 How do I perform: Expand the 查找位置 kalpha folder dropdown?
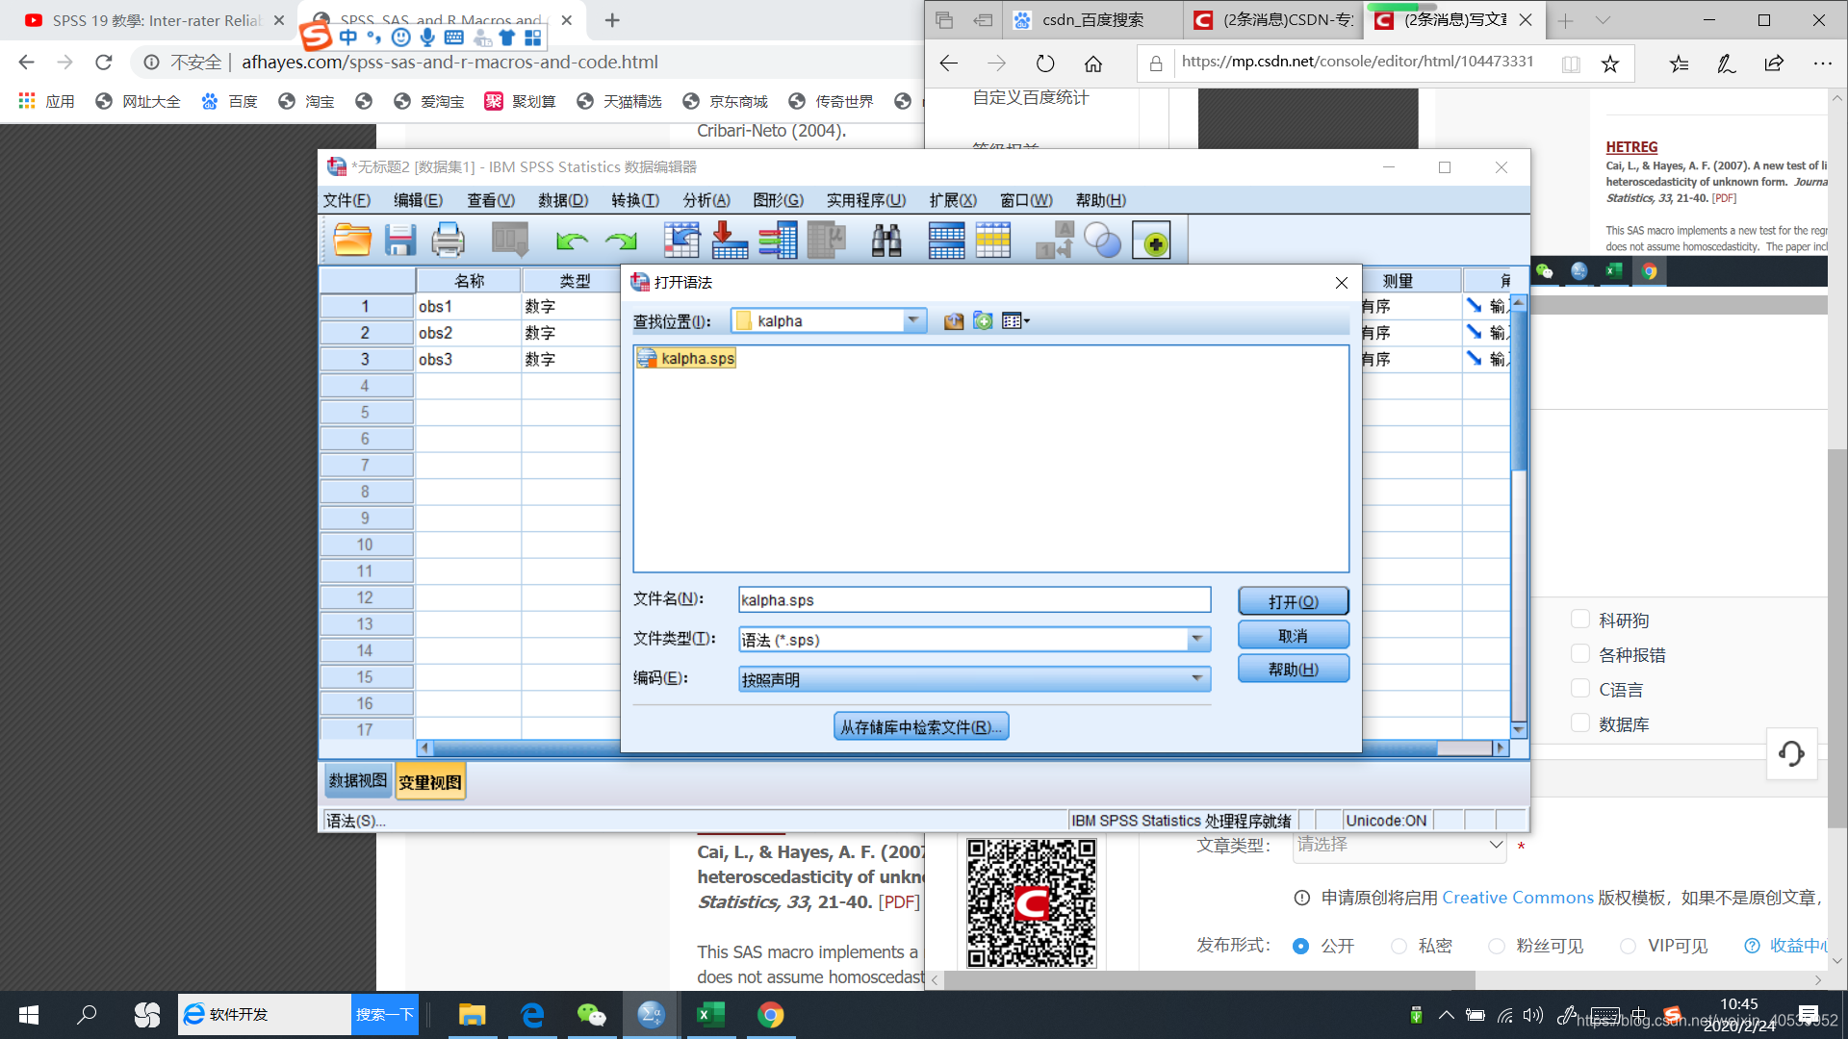[912, 320]
